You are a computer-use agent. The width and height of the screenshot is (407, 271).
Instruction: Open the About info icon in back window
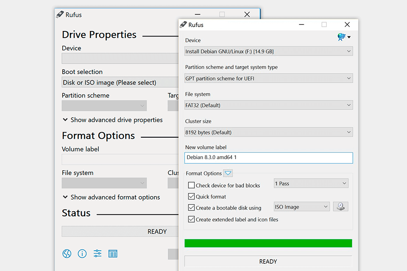tap(82, 253)
